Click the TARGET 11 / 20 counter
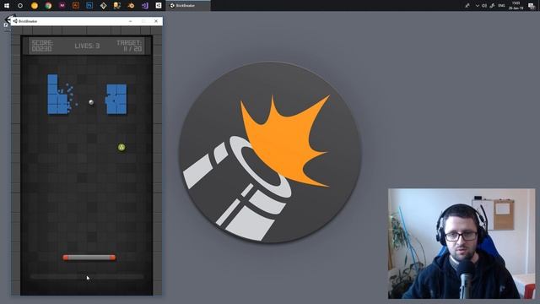Image resolution: width=540 pixels, height=304 pixels. pyautogui.click(x=129, y=46)
